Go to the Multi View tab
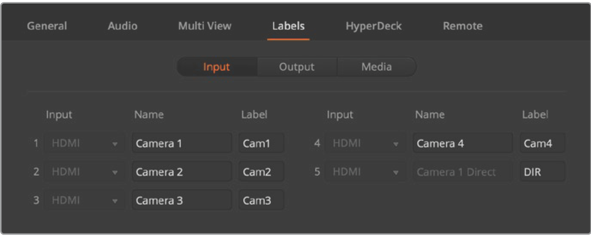This screenshot has height=237, width=591. [205, 26]
